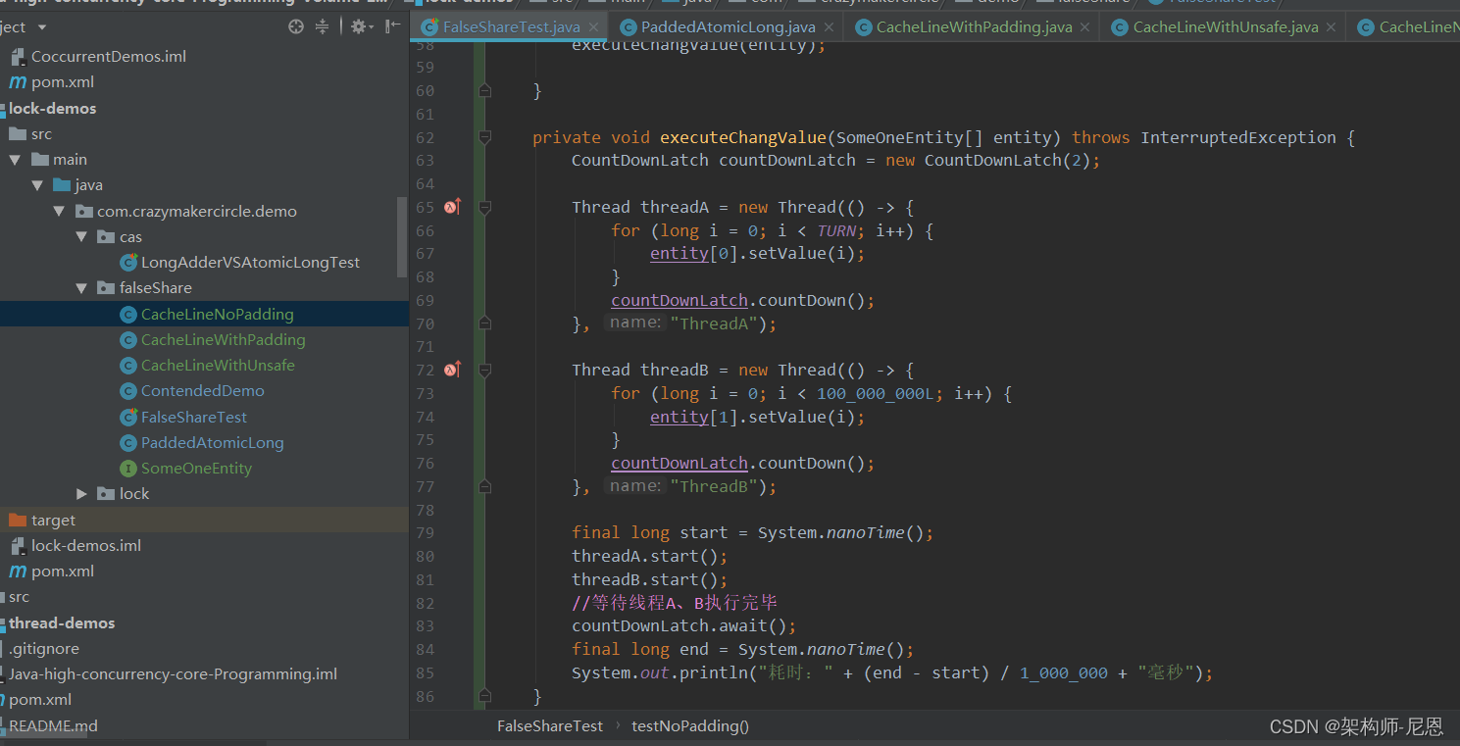Image resolution: width=1460 pixels, height=746 pixels.
Task: Close the FalseShareTest.java tab
Action: (594, 27)
